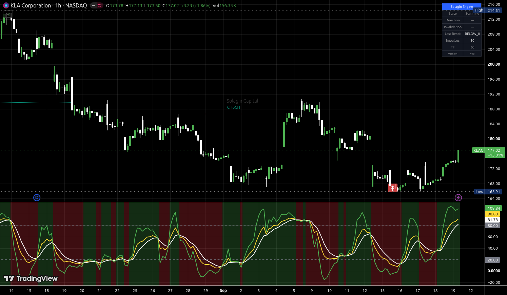The width and height of the screenshot is (507, 295).
Task: Click the purple lightning bolt event icon
Action: [x=458, y=197]
